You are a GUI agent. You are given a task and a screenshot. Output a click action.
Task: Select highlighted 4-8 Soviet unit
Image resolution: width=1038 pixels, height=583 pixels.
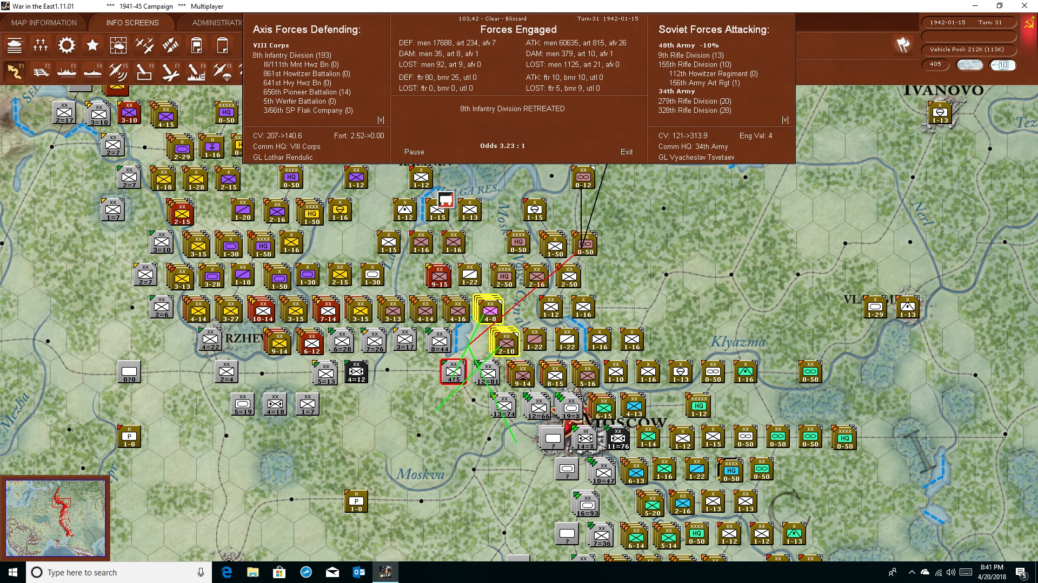489,310
